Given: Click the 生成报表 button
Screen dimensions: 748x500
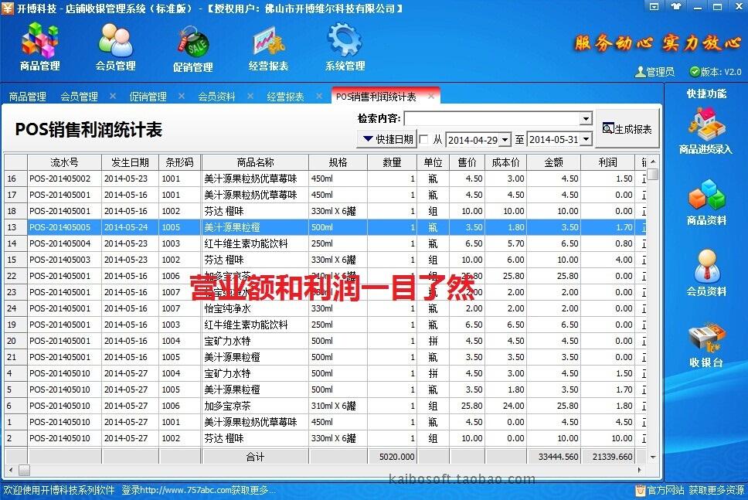Looking at the screenshot, I should (627, 129).
